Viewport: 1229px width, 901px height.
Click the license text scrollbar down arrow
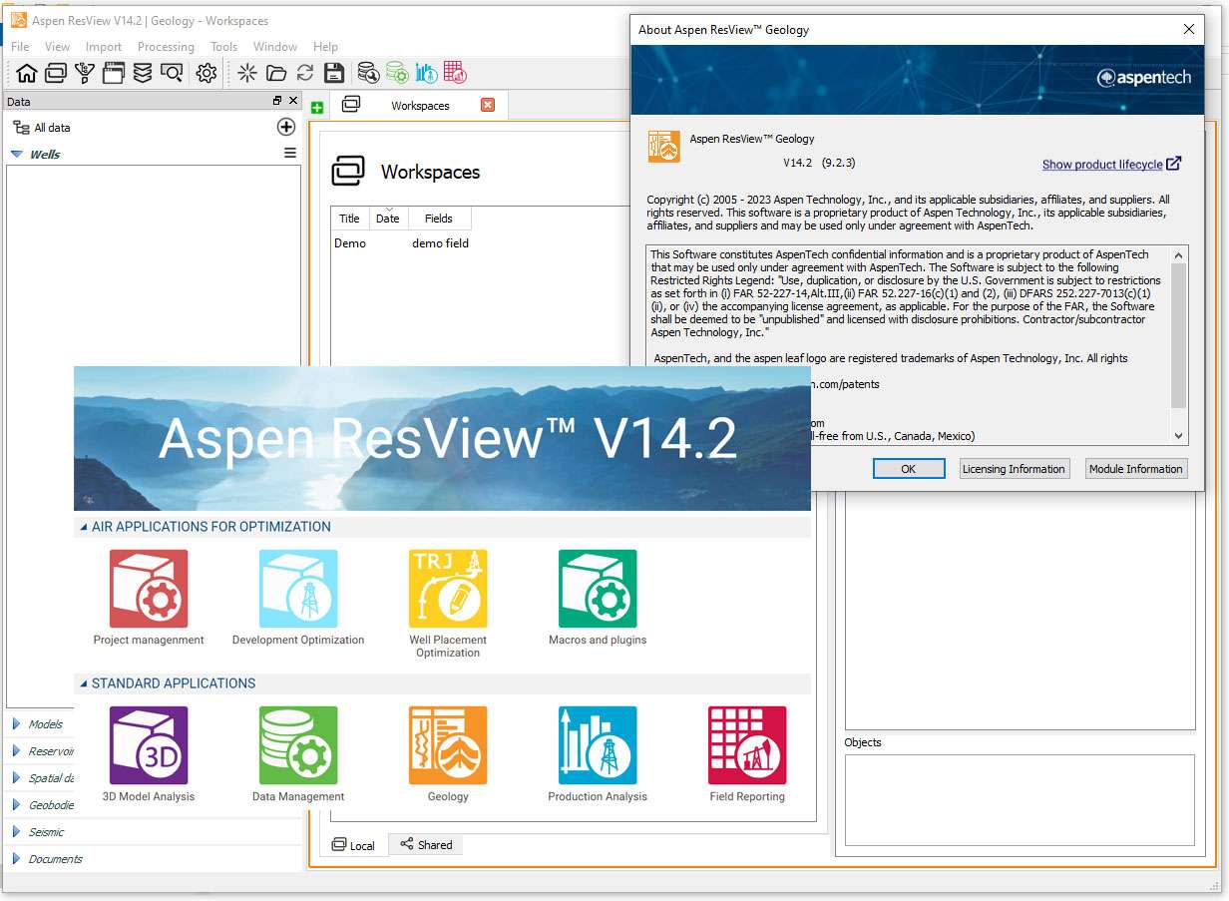[x=1179, y=436]
